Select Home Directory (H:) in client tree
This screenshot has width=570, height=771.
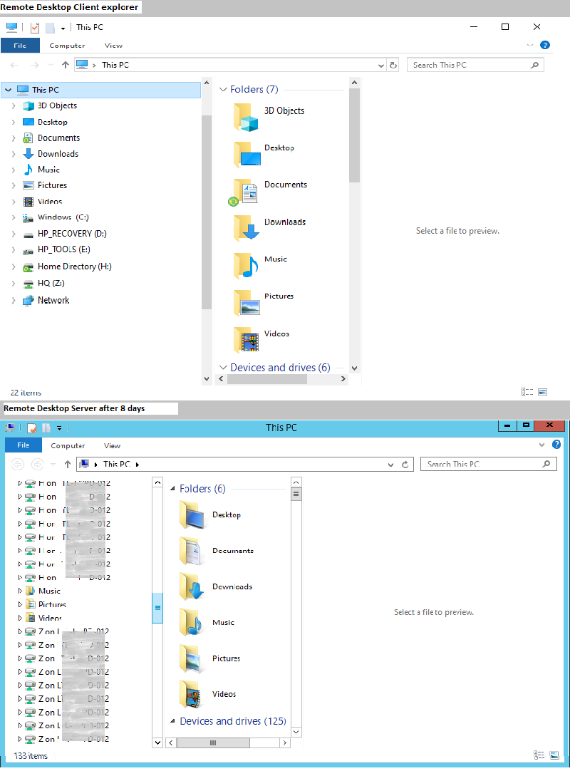75,267
